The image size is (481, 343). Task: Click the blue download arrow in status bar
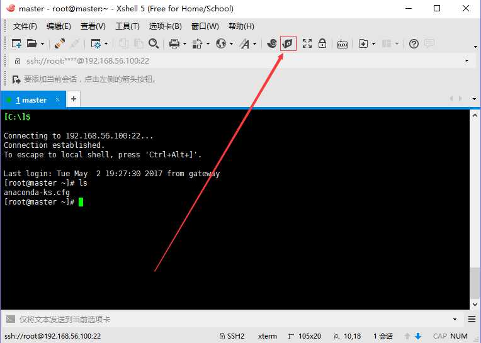pos(418,336)
